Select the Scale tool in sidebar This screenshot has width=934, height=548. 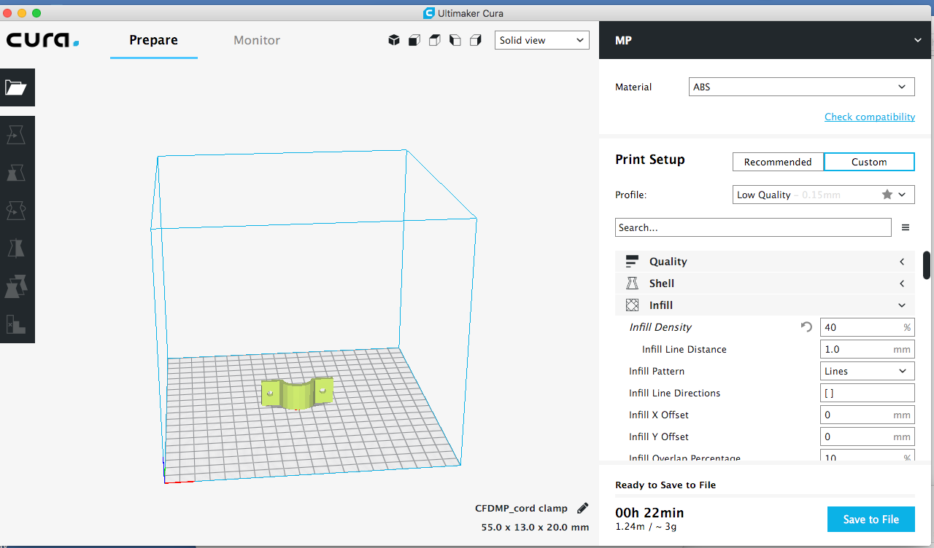(x=16, y=173)
